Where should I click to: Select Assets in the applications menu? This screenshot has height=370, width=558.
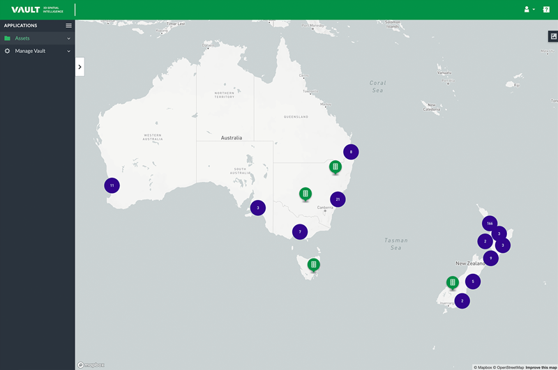[22, 38]
